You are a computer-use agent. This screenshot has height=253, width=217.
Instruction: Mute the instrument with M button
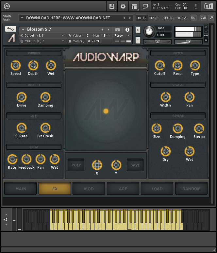click(138, 40)
